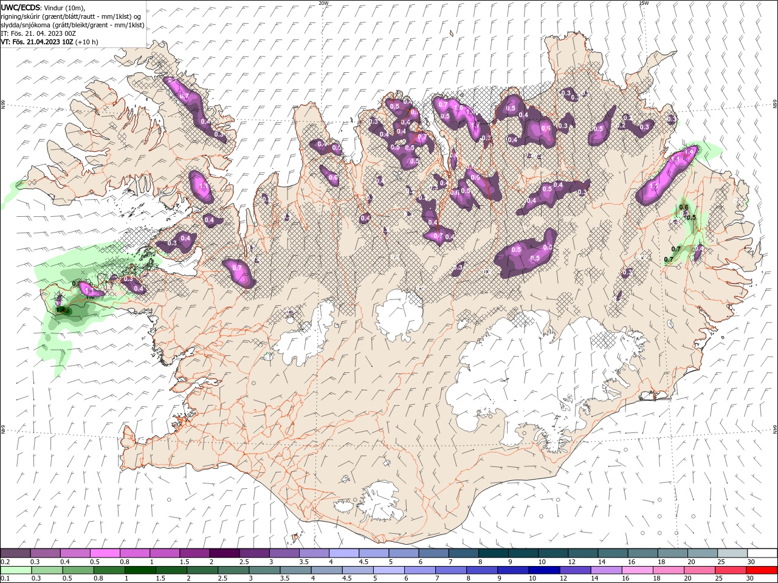Select the palest green rain swatch between 0.1 and 0.3
This screenshot has height=583, width=778.
tap(16, 570)
